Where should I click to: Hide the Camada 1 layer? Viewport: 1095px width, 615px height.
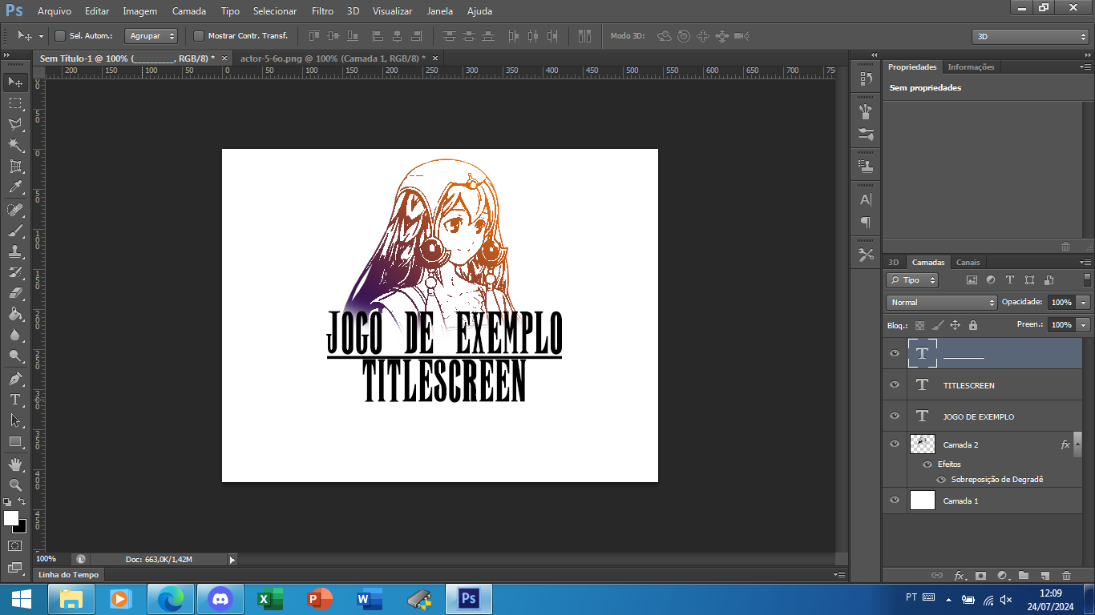(x=895, y=500)
